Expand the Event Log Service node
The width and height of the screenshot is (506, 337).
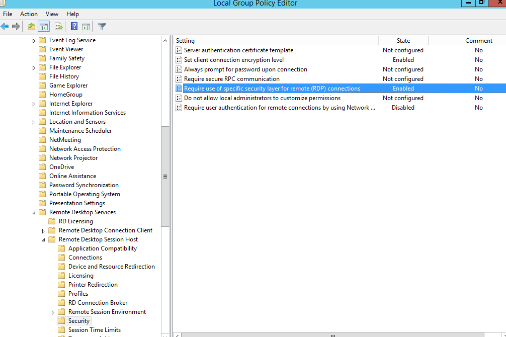(x=34, y=40)
